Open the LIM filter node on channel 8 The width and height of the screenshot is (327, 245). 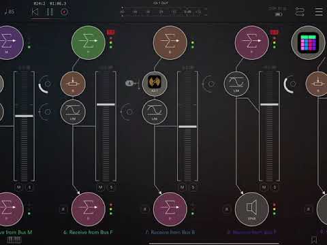tap(236, 84)
